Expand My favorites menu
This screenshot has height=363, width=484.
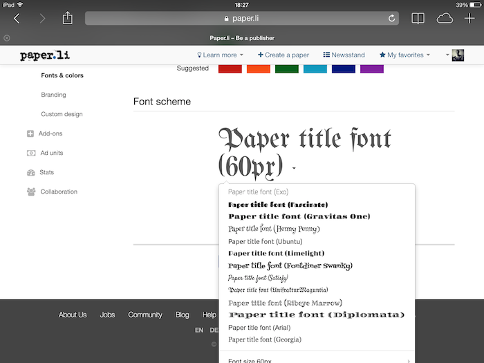tap(404, 55)
